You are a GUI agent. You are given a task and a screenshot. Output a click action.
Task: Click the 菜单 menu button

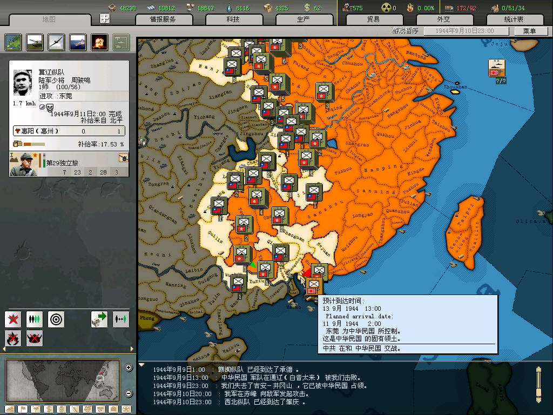[x=530, y=31]
